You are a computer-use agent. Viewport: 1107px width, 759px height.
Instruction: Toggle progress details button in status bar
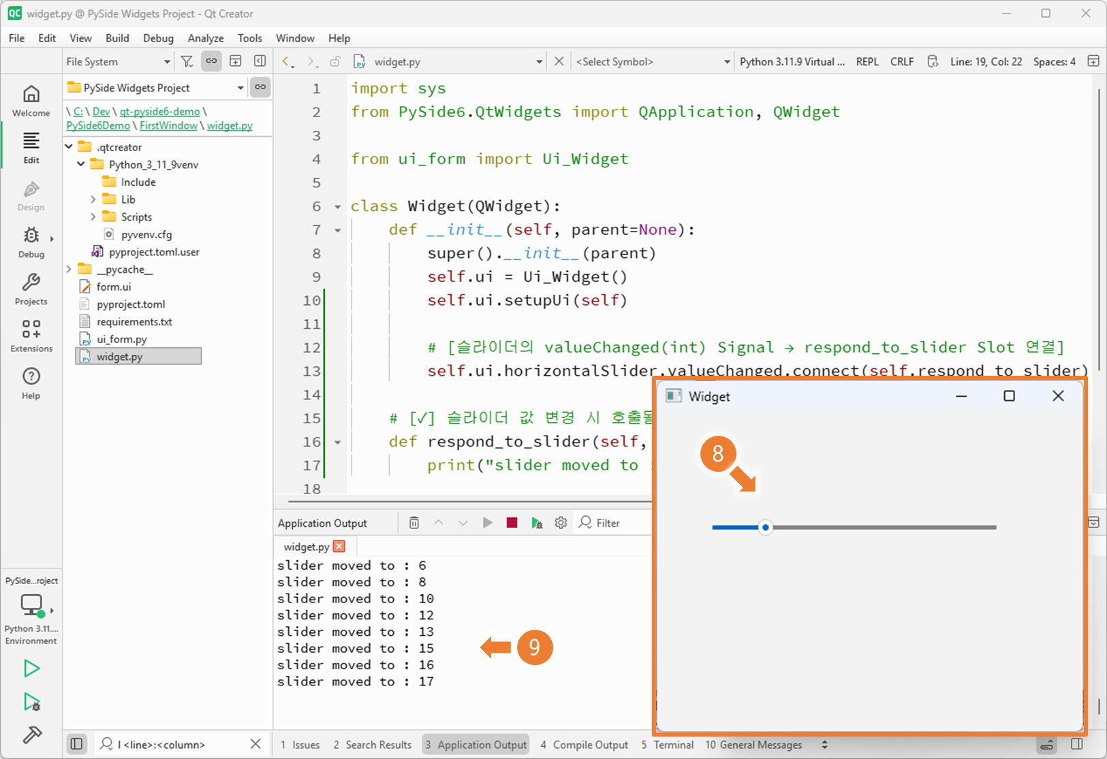1047,745
